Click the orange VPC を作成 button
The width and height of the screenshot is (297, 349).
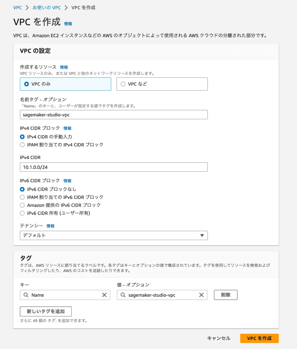coord(260,338)
